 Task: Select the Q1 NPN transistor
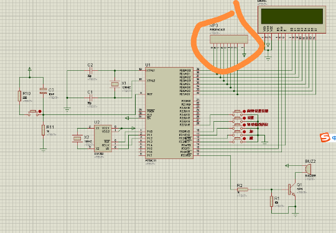pyautogui.click(x=291, y=190)
